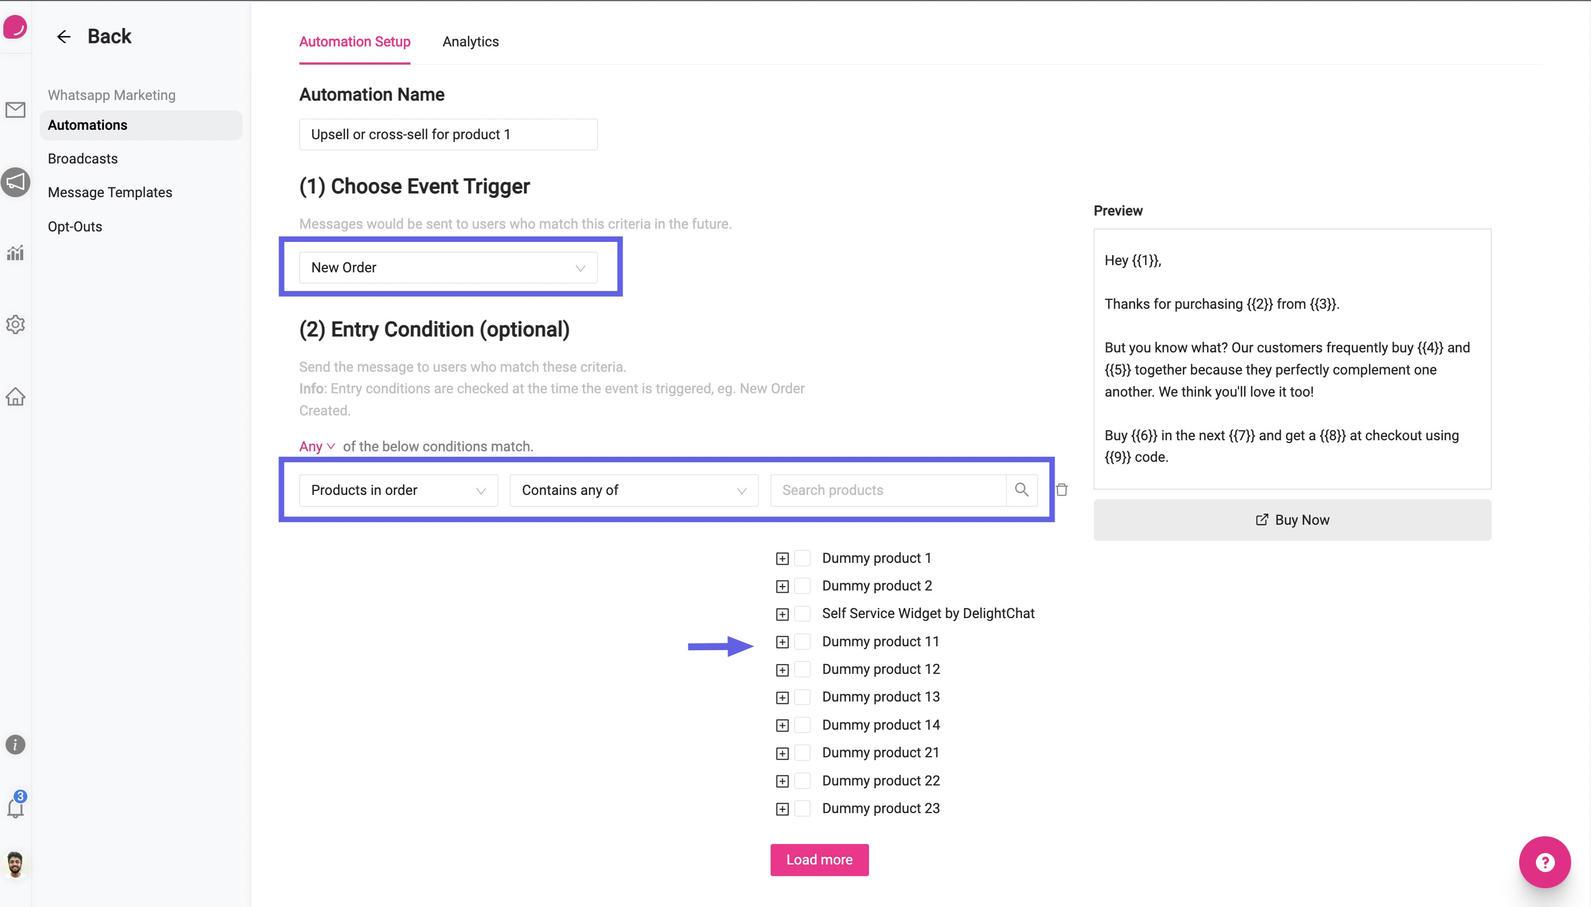The height and width of the screenshot is (907, 1591).
Task: Click the search products magnifier icon
Action: tap(1021, 491)
